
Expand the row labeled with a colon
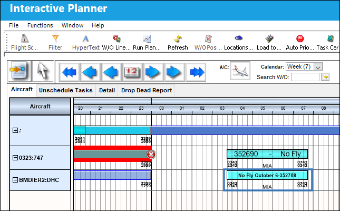coord(15,130)
